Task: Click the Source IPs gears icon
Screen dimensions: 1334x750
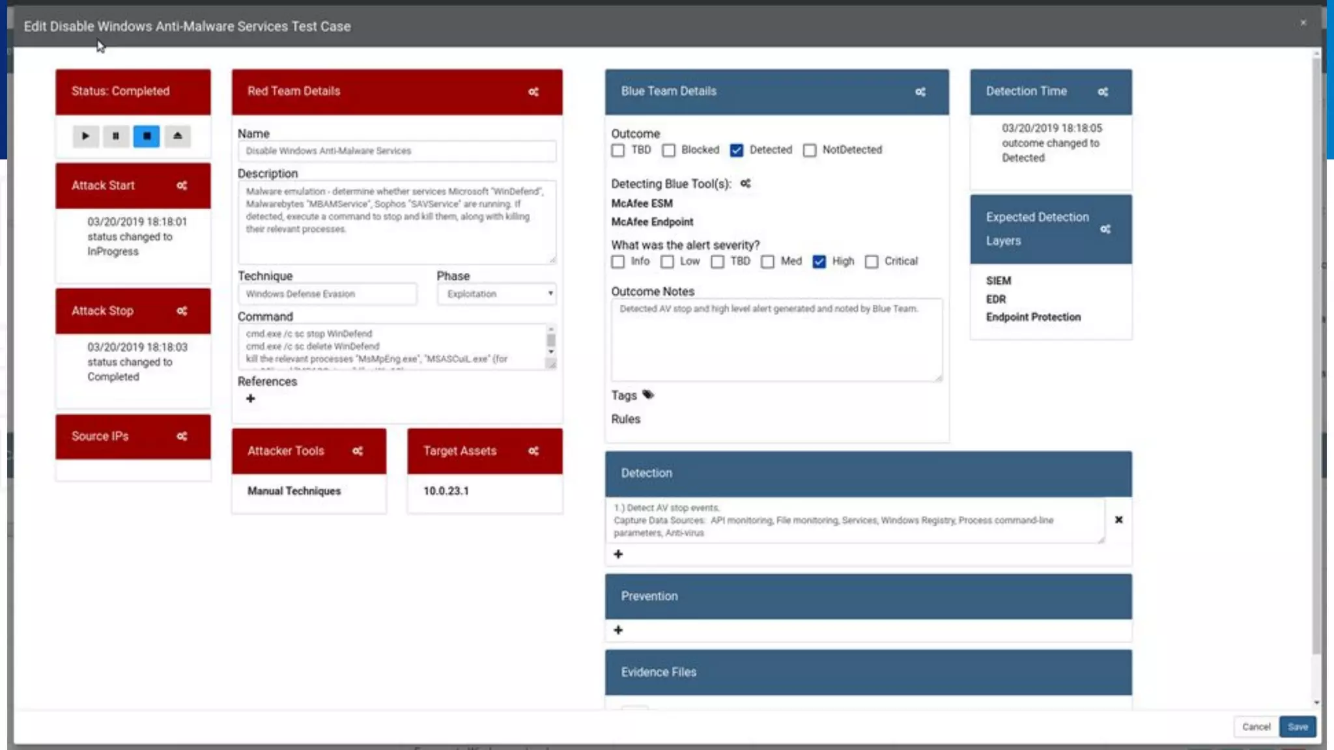Action: point(182,436)
